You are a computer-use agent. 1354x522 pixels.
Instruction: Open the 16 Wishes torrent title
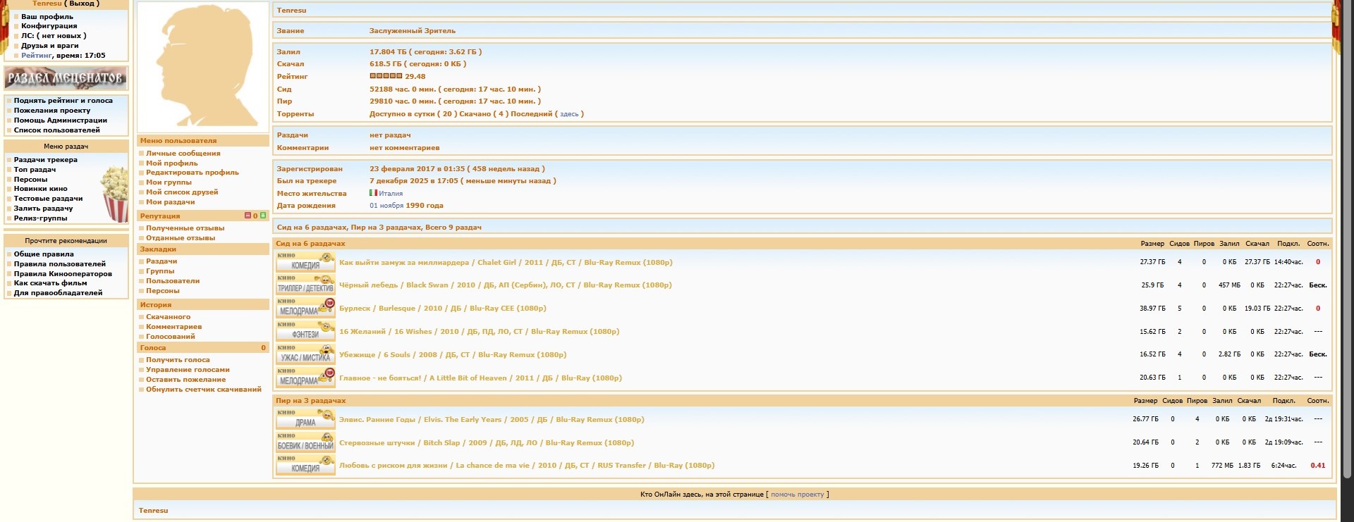pos(479,332)
